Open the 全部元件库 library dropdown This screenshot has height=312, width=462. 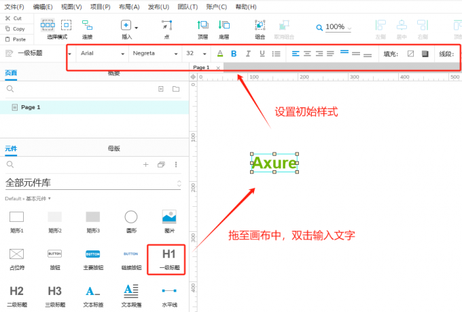point(93,183)
